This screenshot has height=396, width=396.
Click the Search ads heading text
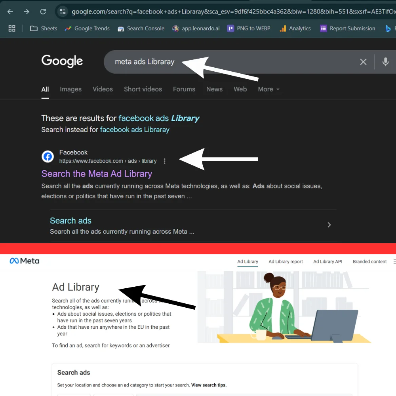[x=74, y=373]
